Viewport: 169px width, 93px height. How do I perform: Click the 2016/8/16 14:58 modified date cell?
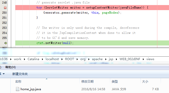(x=93, y=89)
